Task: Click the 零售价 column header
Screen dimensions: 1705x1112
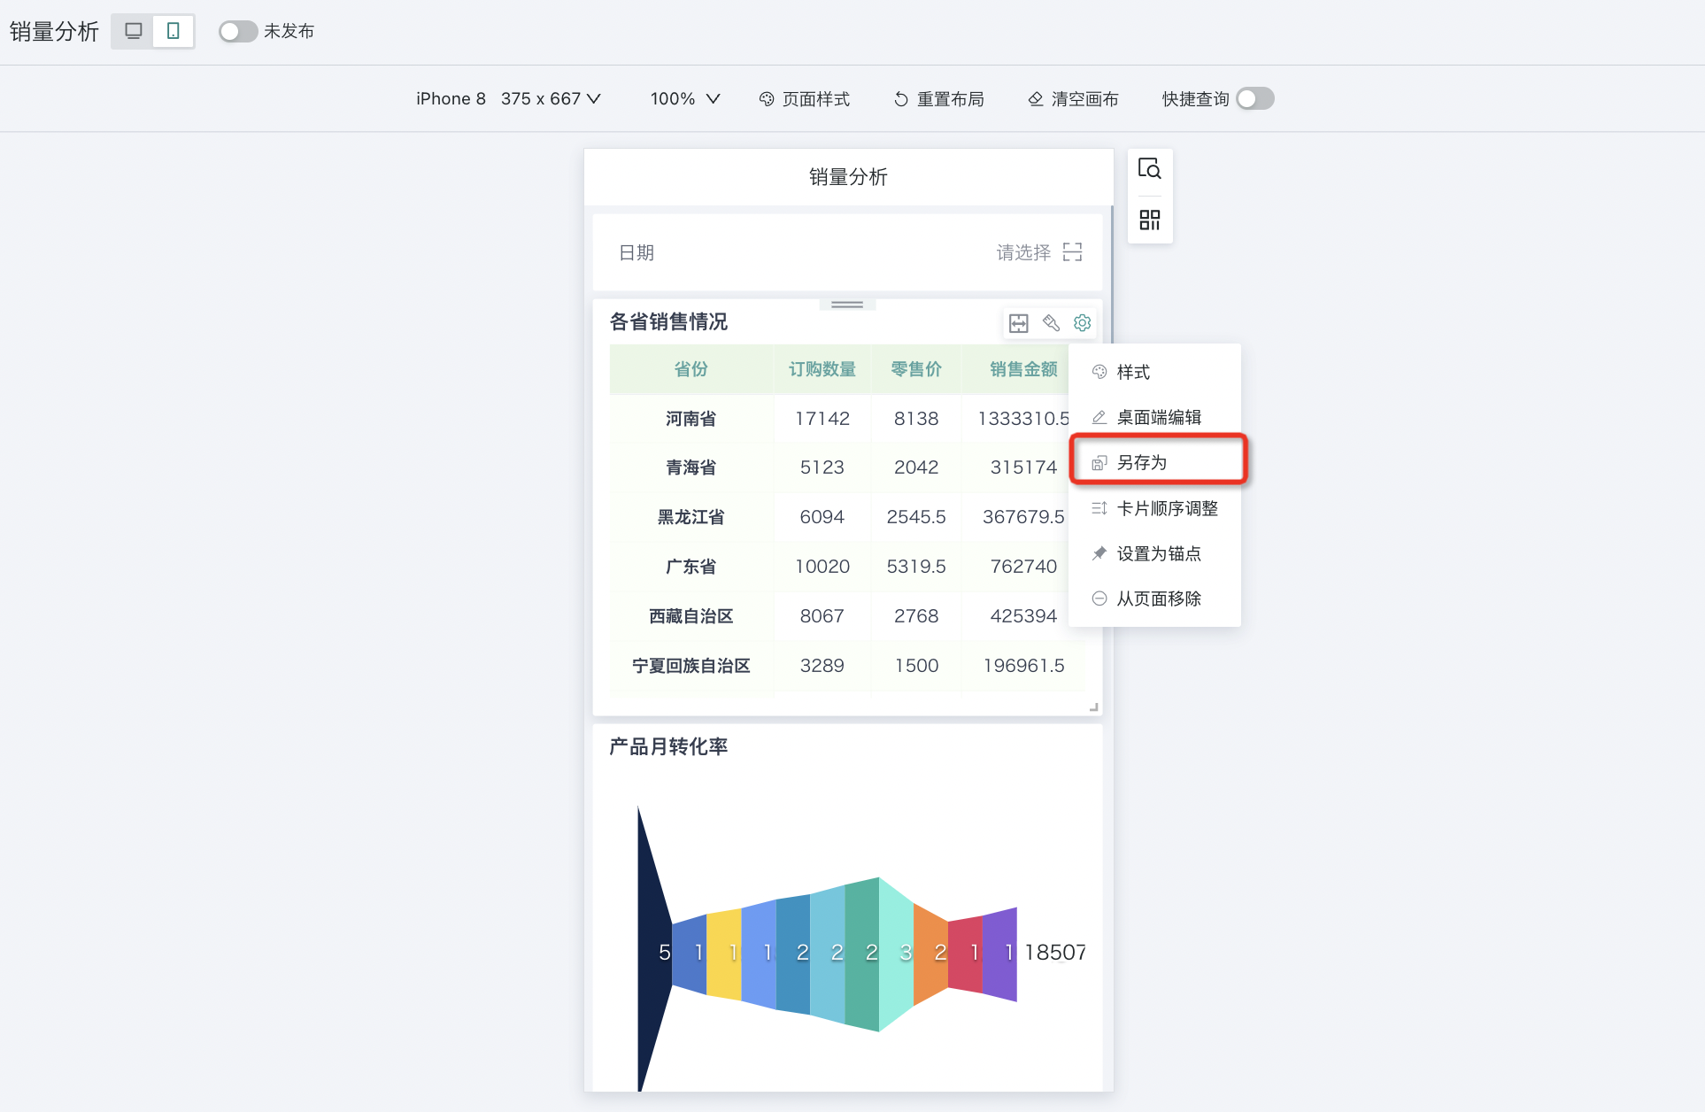Action: click(916, 369)
